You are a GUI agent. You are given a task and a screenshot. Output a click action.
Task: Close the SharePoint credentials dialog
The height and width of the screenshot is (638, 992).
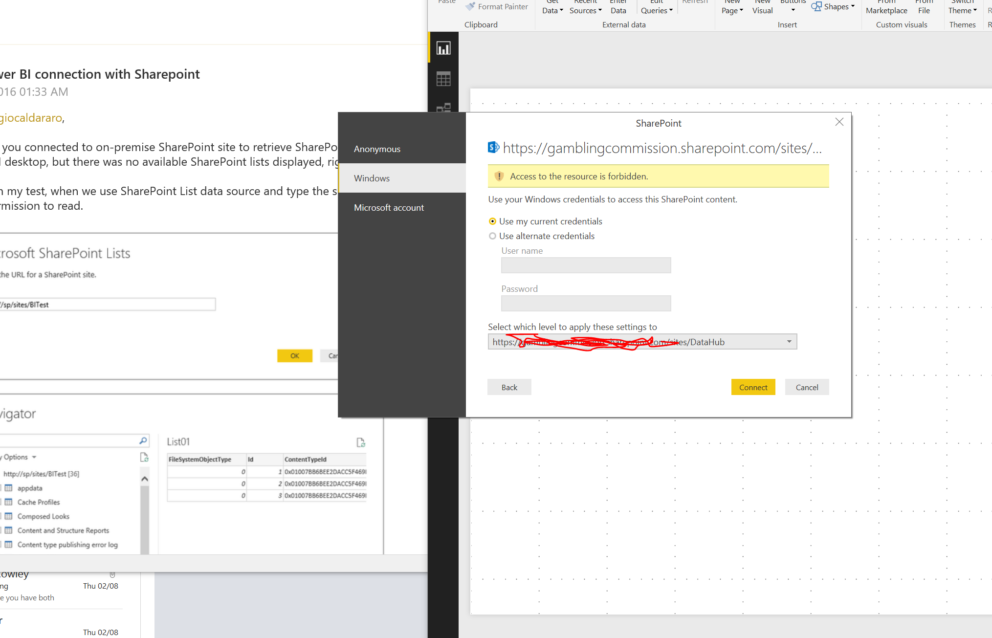pyautogui.click(x=839, y=122)
